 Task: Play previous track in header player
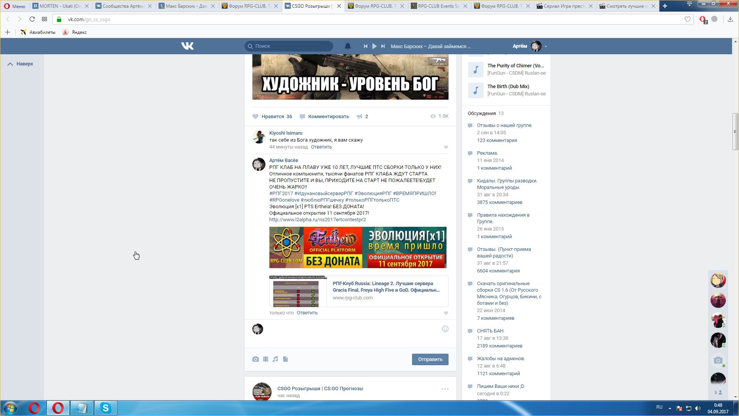coord(365,46)
